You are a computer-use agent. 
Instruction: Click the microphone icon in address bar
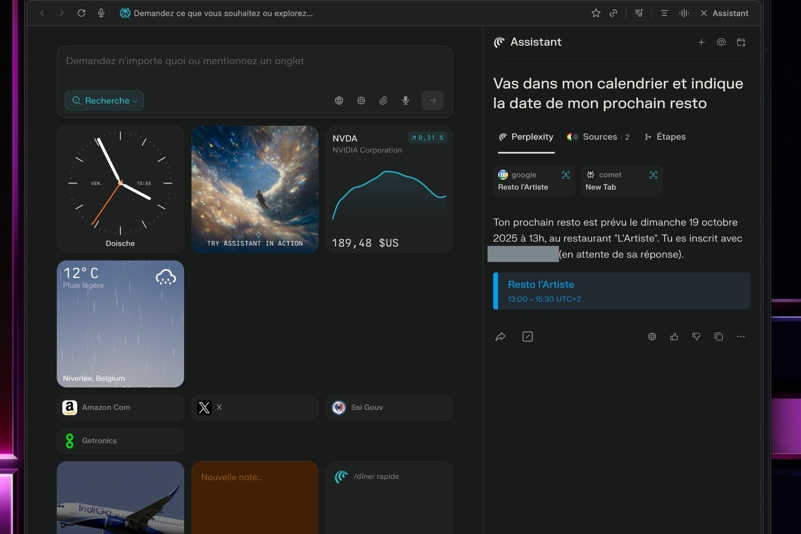[x=101, y=13]
